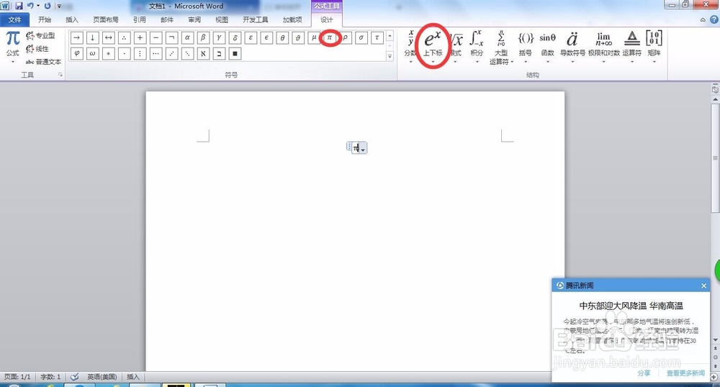Switch to the 插入 Insert tab
This screenshot has width=720, height=387.
(x=72, y=19)
